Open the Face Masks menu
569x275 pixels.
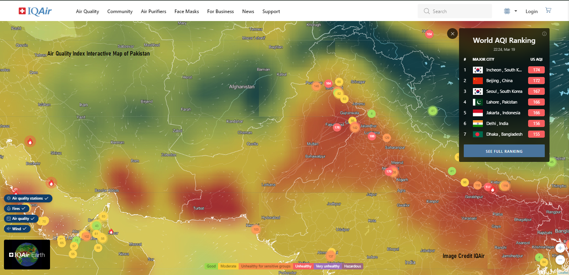pyautogui.click(x=187, y=12)
